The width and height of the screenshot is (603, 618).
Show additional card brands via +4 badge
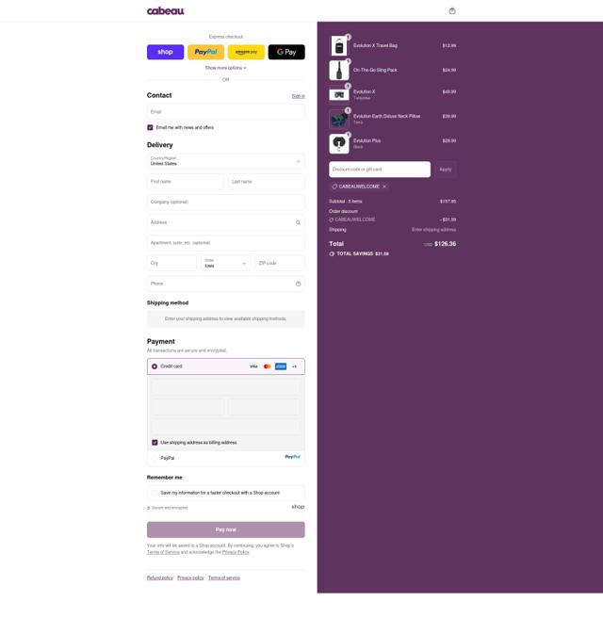(x=294, y=366)
